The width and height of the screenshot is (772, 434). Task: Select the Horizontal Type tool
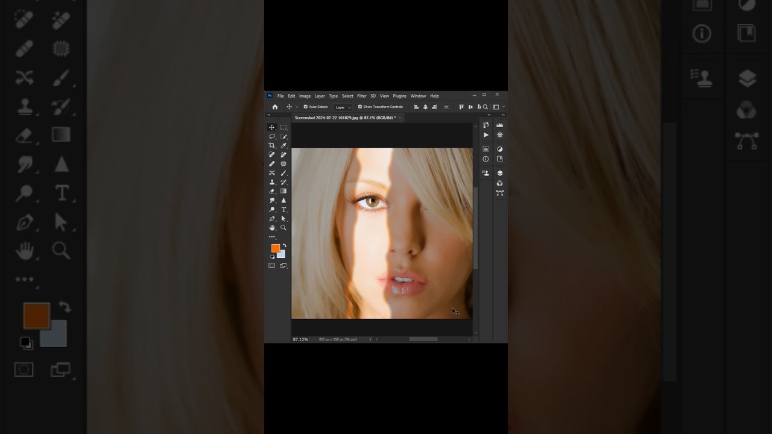click(283, 209)
